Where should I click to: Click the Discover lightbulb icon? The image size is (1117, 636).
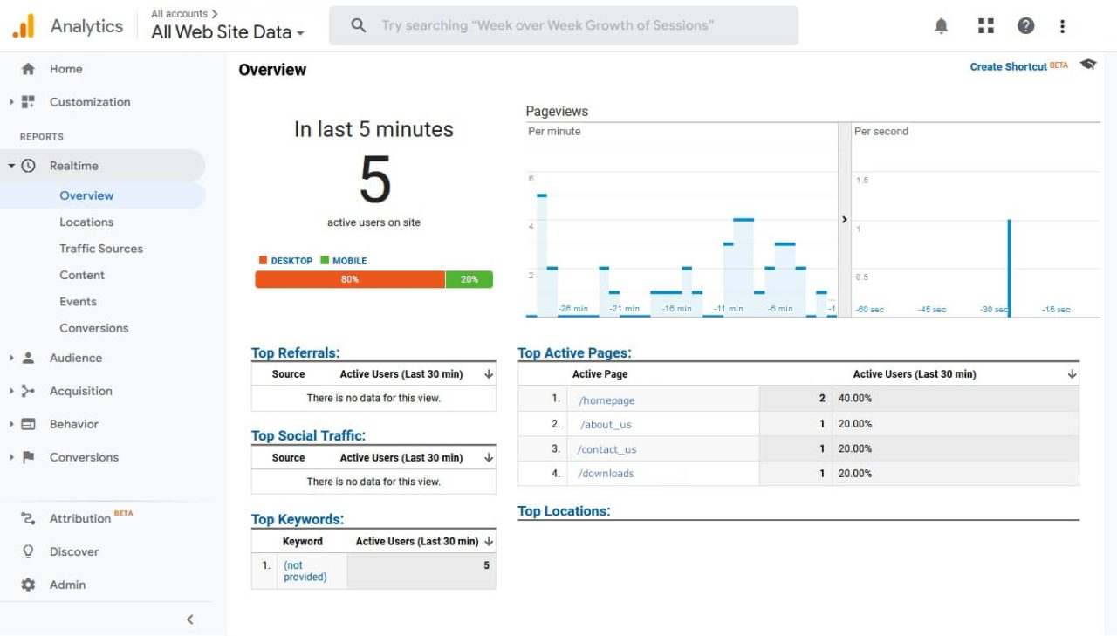tap(28, 551)
